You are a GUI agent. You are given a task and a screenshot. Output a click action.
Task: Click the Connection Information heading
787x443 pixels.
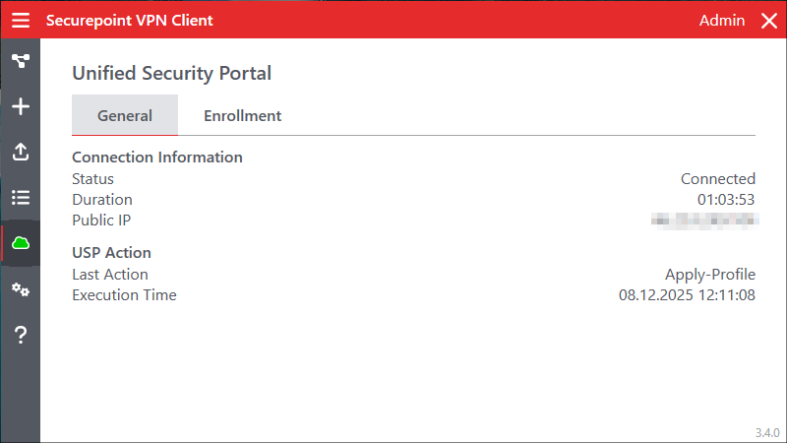coord(157,158)
